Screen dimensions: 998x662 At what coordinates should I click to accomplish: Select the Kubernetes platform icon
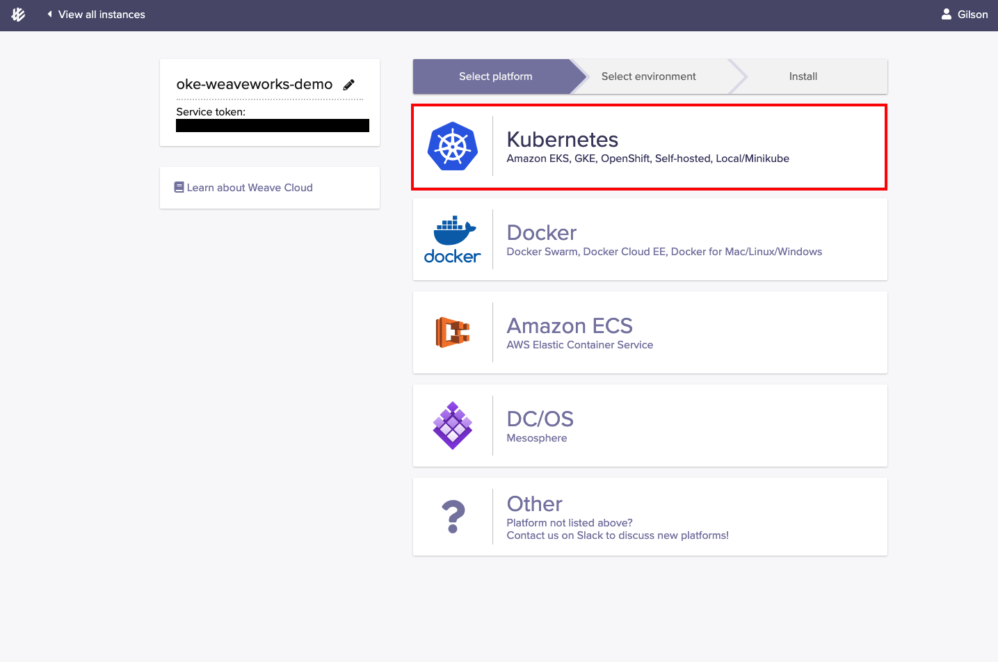[x=453, y=146]
